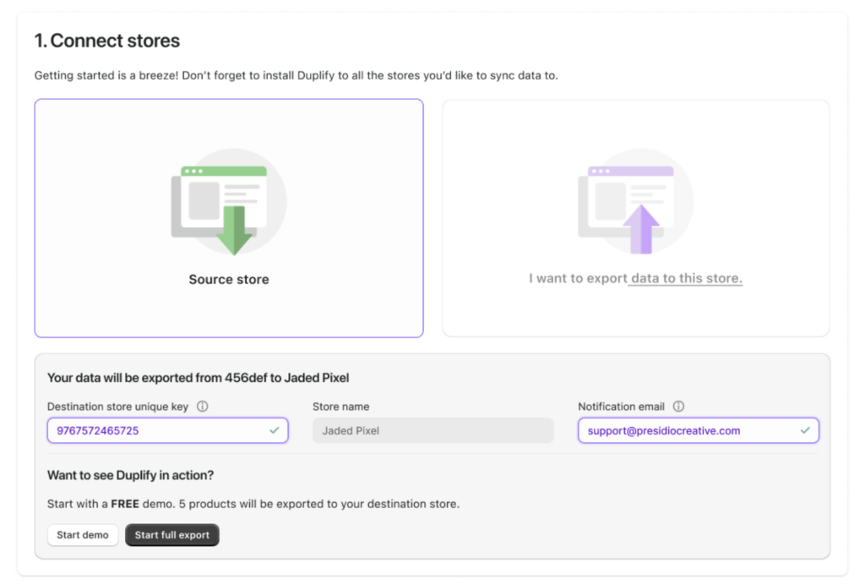Image resolution: width=865 pixels, height=585 pixels.
Task: Focus the Destination store unique key input
Action: 156,430
